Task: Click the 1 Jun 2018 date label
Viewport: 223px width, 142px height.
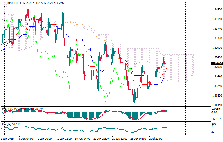Action: (x=8, y=139)
